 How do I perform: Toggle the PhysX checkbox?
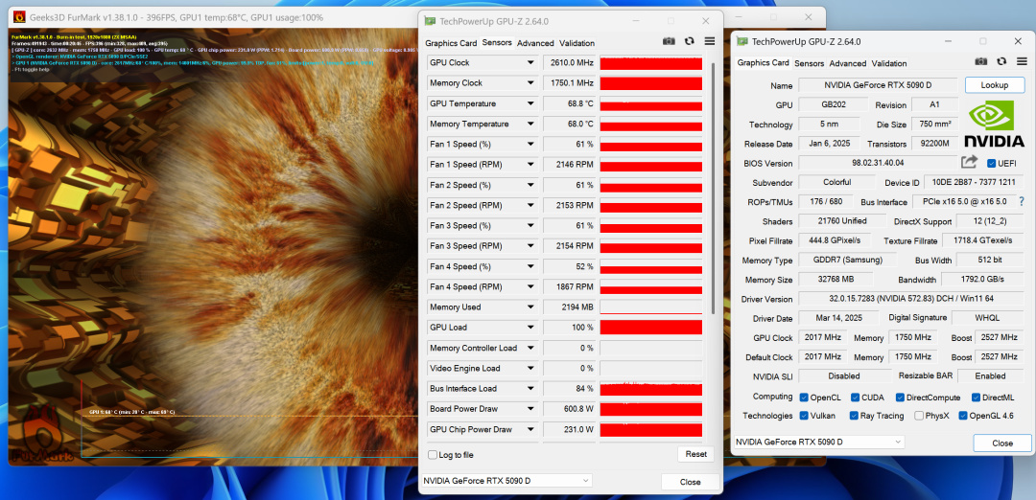(x=919, y=416)
